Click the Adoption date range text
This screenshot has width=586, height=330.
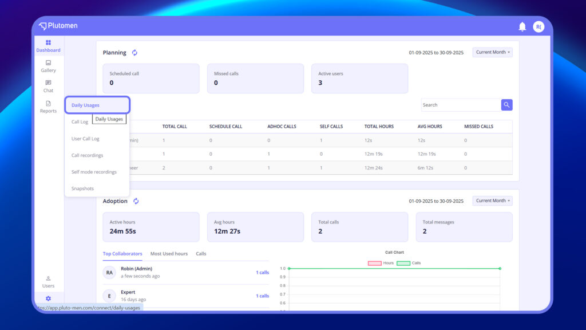coord(436,201)
